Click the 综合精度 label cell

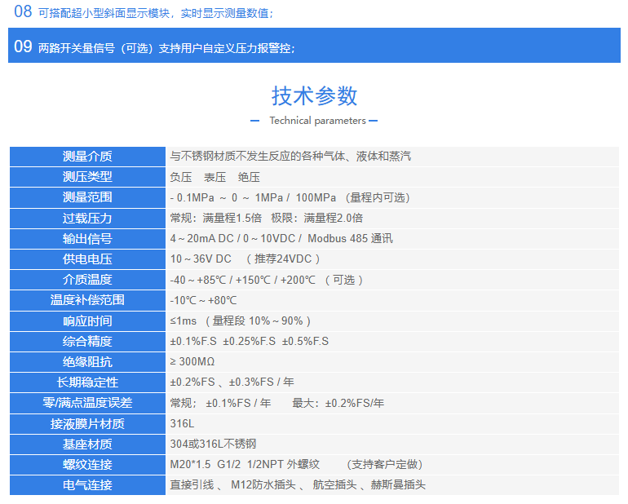87,342
